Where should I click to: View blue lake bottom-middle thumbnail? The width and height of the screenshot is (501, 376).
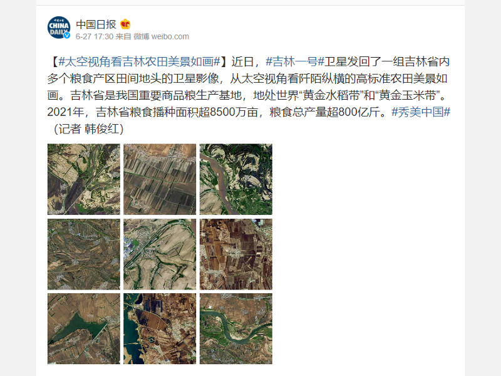coord(160,328)
